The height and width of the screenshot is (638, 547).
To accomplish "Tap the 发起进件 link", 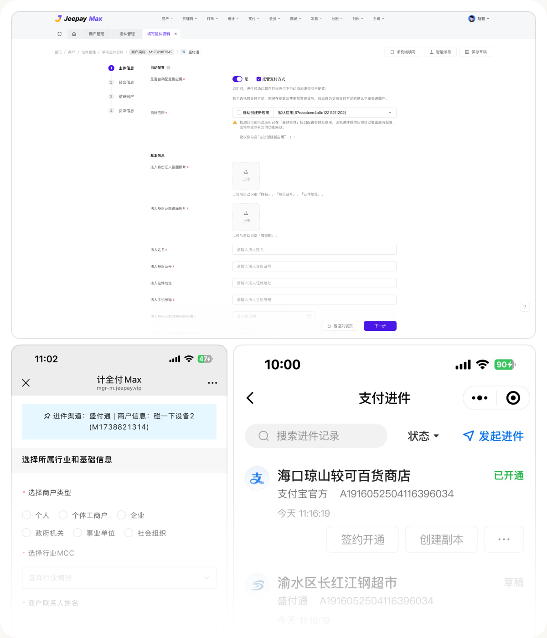I will (493, 436).
